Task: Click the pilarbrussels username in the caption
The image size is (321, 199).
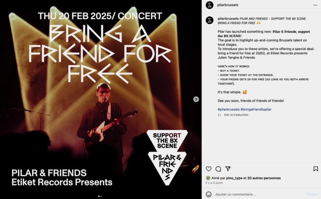Action: [x=228, y=18]
